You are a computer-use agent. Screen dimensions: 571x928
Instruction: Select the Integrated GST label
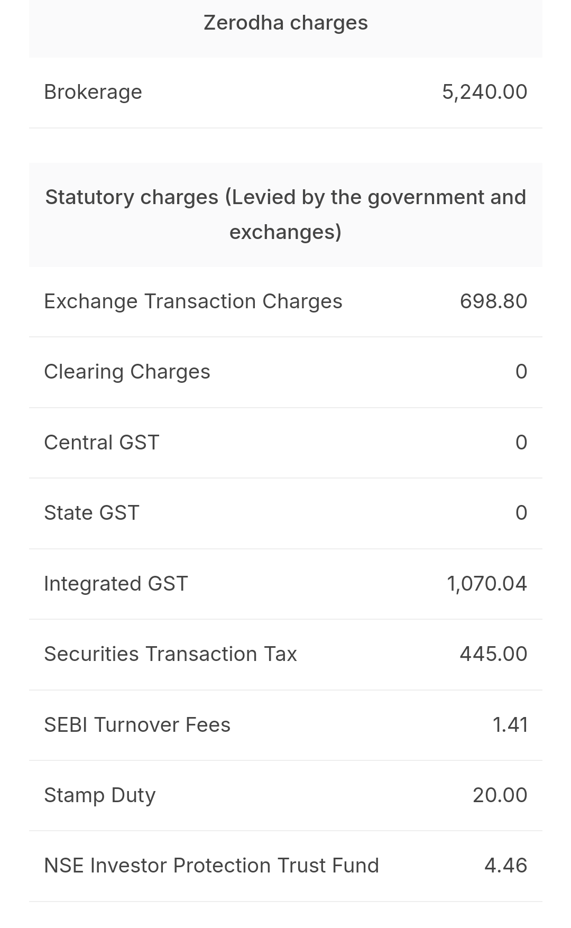pyautogui.click(x=116, y=584)
